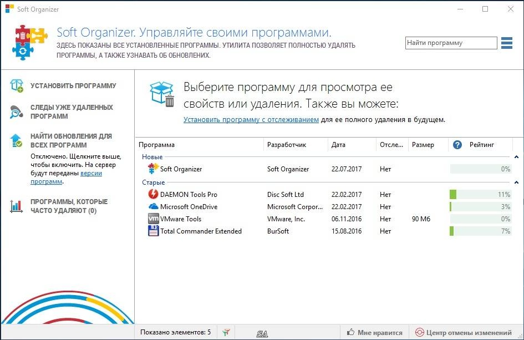Viewport: 524px width, 340px height.
Task: Click the Мне нравится button text
Action: click(380, 332)
